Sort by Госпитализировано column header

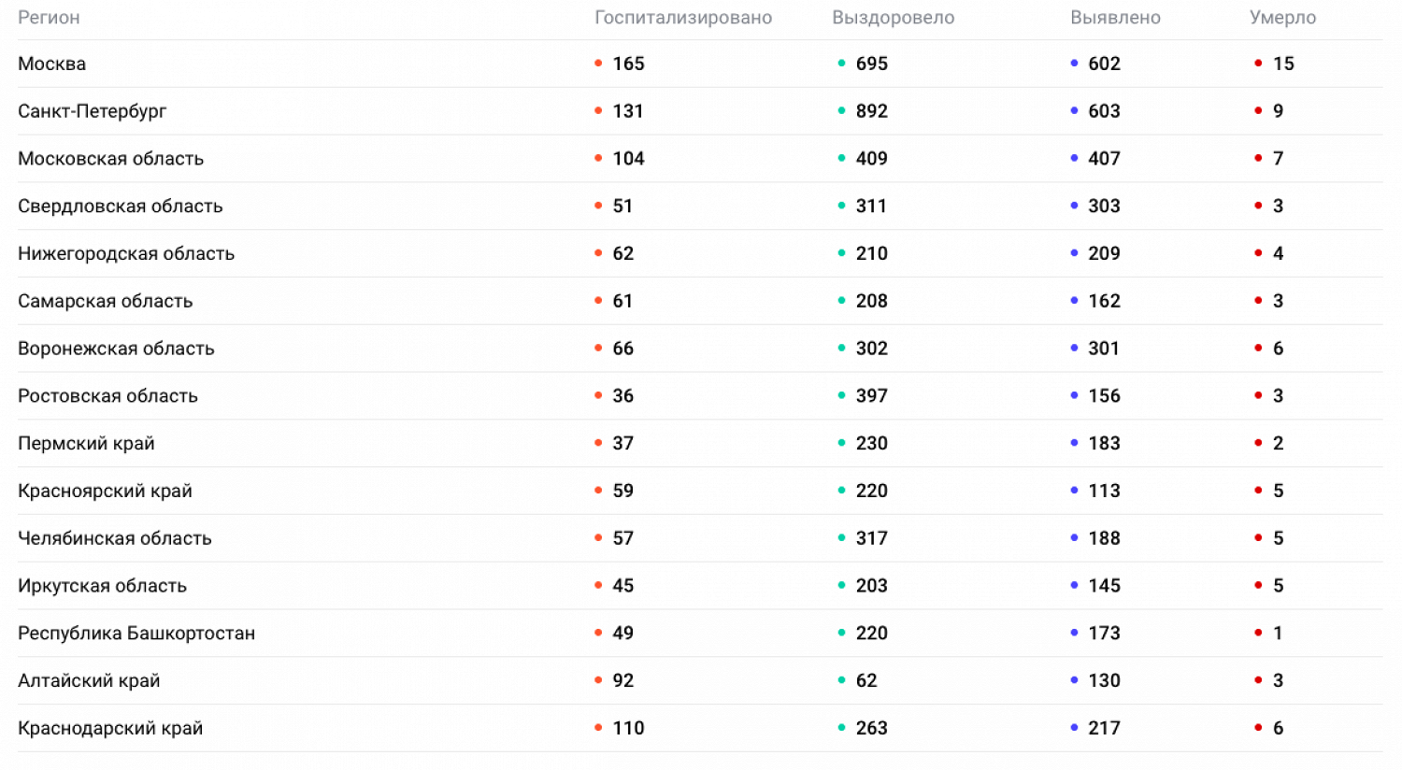(683, 18)
